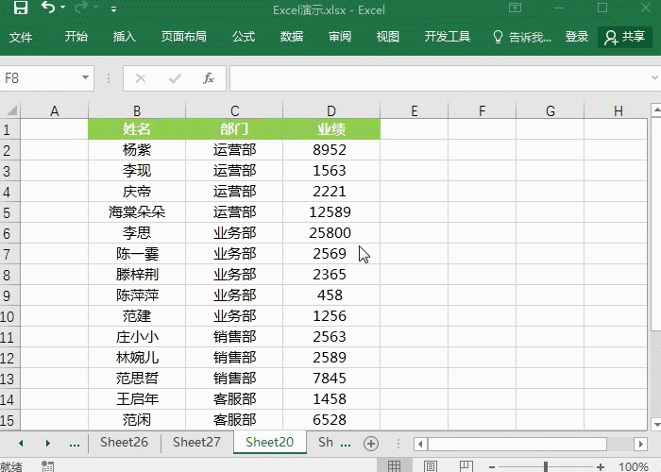Open the 数据 ribbon tab
This screenshot has width=661, height=472.
[292, 37]
